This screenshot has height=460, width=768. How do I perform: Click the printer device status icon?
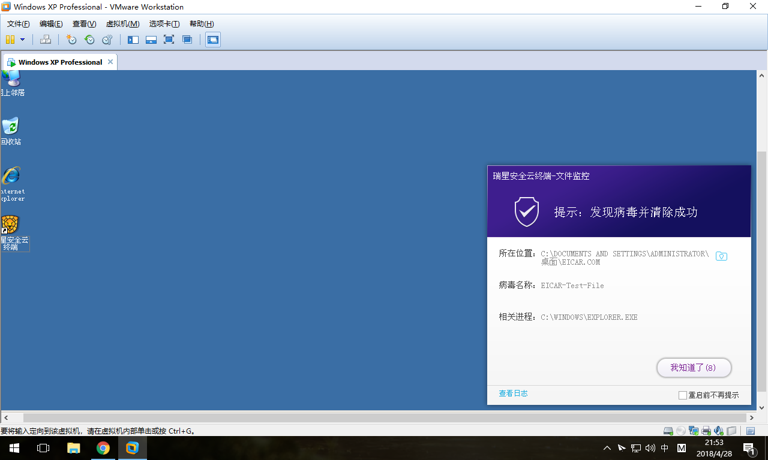(x=706, y=431)
